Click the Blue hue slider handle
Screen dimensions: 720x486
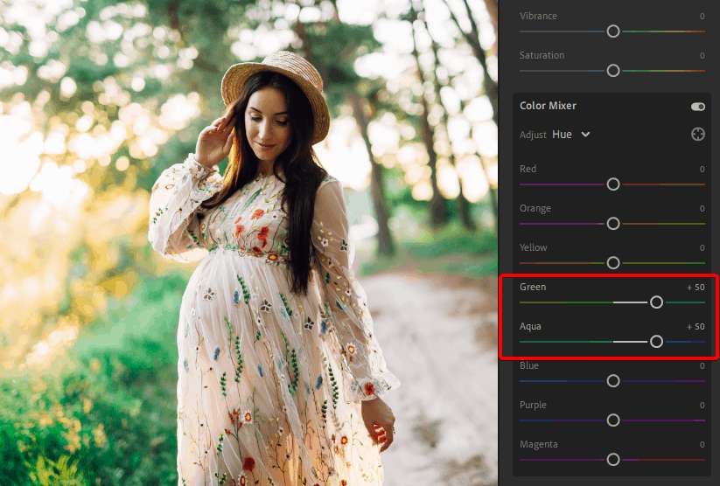(x=613, y=381)
